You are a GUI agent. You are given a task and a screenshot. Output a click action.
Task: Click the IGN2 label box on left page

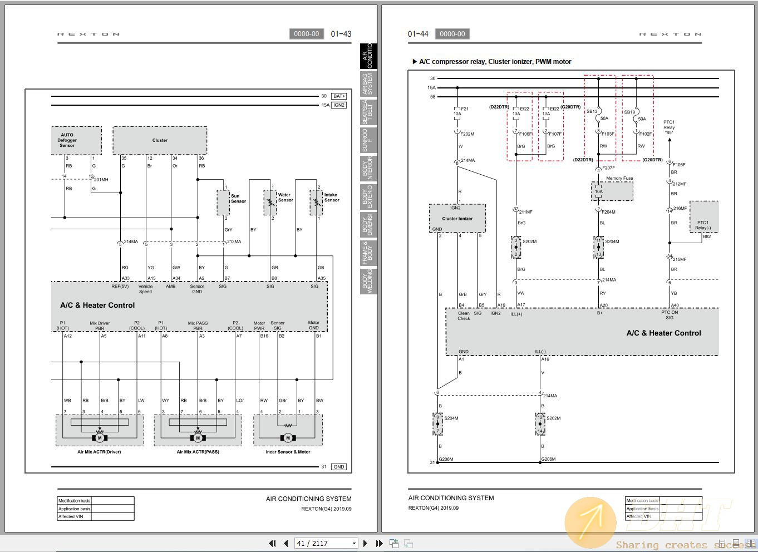[339, 105]
